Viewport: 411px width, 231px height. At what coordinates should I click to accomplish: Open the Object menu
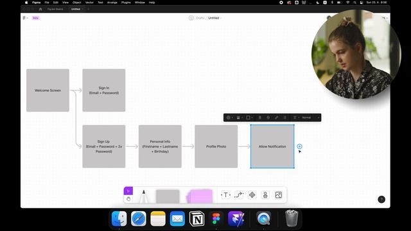(77, 3)
